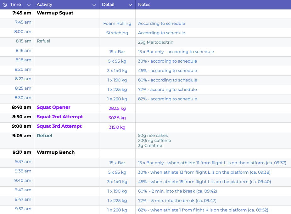
Task: Select the 50g rice cakes note
Action: [153, 136]
